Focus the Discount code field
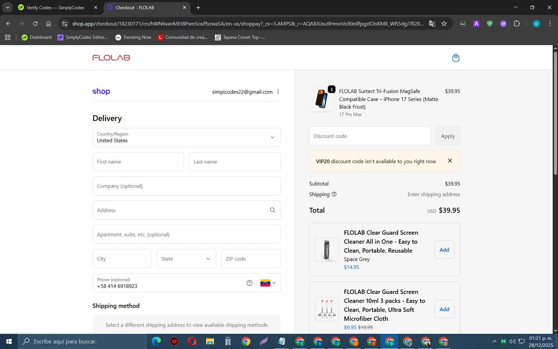The image size is (558, 349). click(370, 136)
